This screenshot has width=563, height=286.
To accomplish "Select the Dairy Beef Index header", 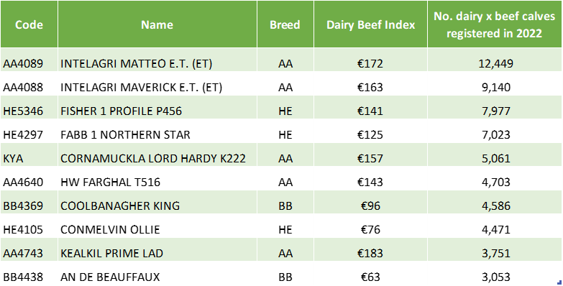I will [370, 24].
